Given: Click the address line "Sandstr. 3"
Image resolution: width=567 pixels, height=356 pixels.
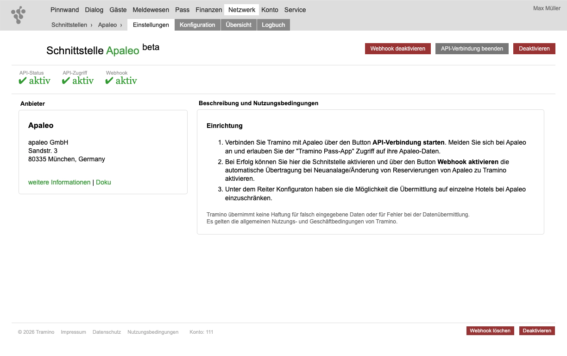Looking at the screenshot, I should [43, 151].
